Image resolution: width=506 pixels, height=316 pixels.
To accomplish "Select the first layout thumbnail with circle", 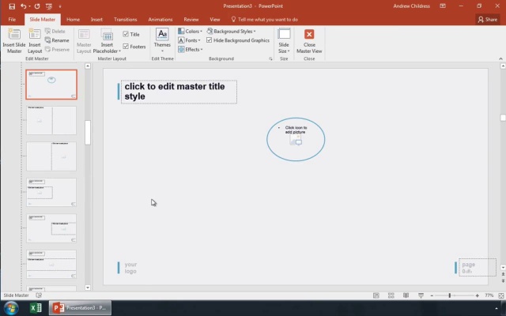I will coord(51,85).
